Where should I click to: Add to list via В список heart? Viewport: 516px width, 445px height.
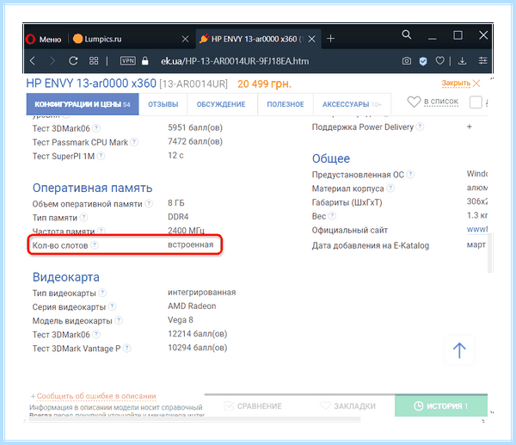pos(433,102)
